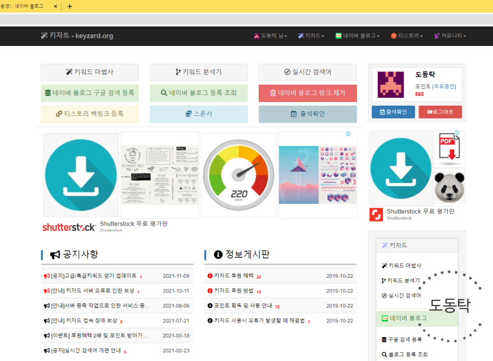
Task: Click sidebar ad download circle image
Action: 401,168
